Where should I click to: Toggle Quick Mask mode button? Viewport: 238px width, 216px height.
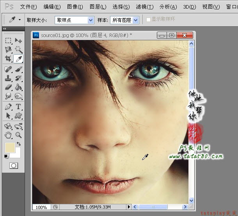[14, 166]
